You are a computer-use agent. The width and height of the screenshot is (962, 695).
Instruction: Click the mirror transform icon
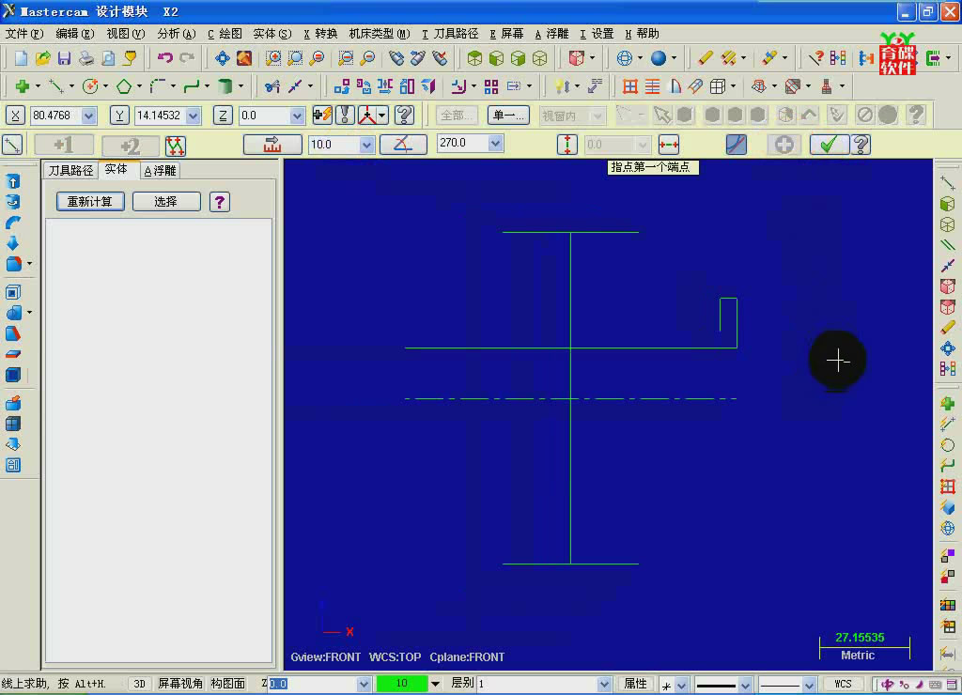pos(384,86)
